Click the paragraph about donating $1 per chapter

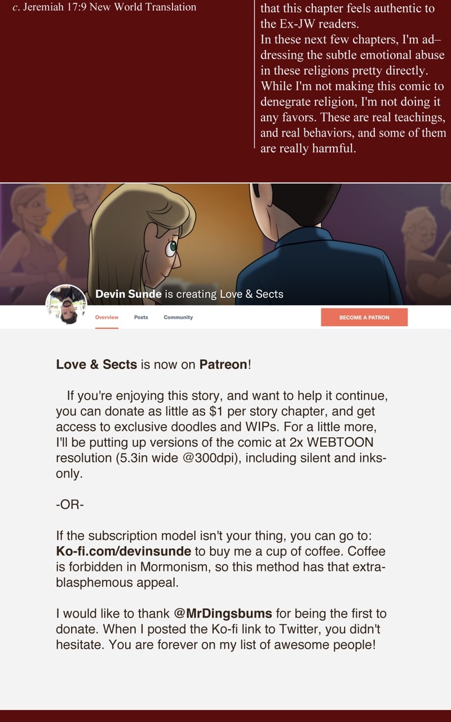coord(221,434)
